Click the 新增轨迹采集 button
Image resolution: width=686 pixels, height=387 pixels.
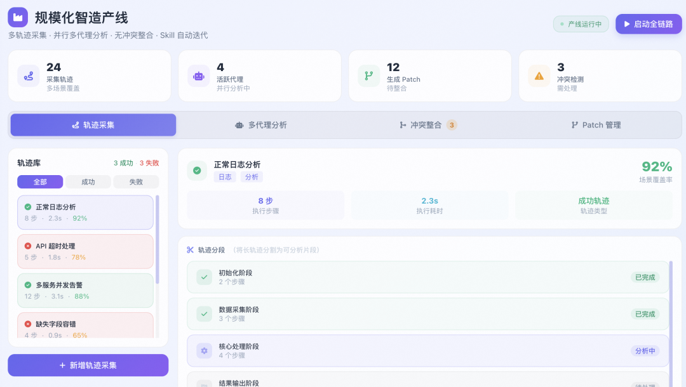pos(88,365)
